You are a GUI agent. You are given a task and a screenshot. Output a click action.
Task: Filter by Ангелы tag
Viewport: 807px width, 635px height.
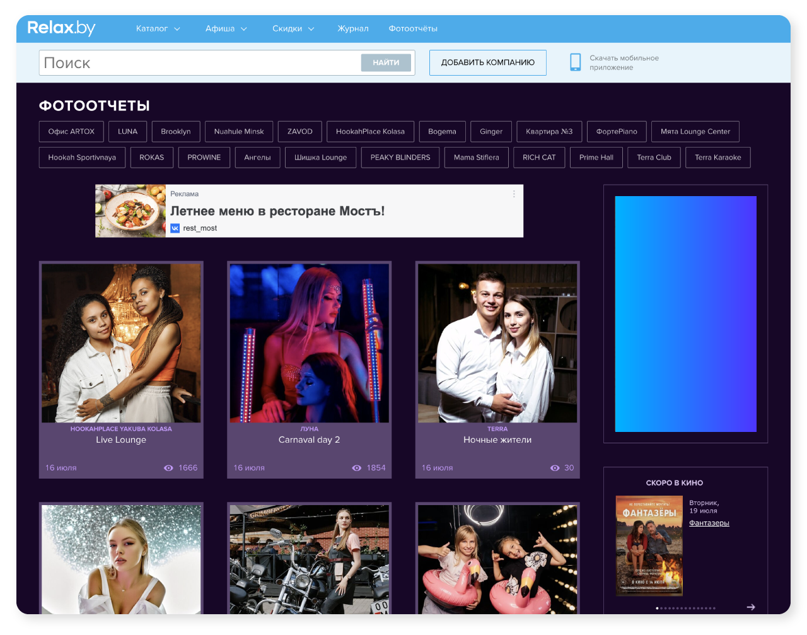(257, 157)
